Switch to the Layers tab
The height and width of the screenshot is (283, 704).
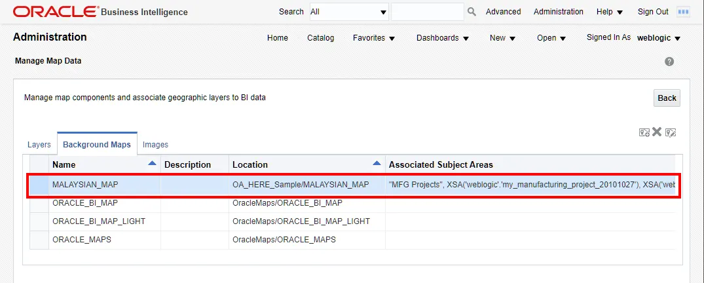click(39, 145)
